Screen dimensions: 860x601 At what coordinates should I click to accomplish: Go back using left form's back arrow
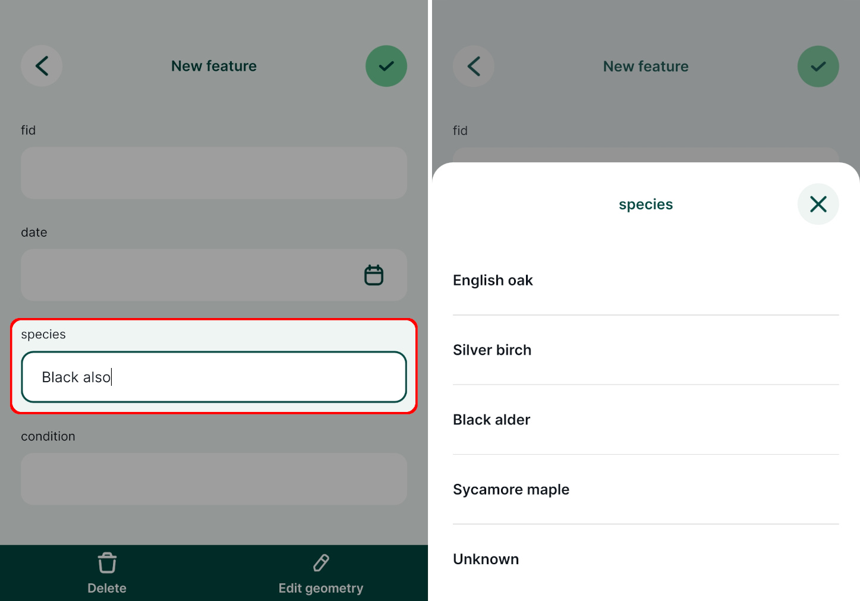[42, 66]
